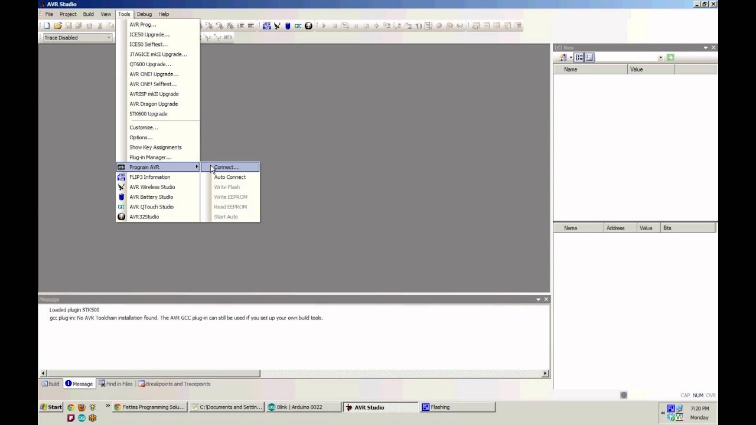The width and height of the screenshot is (756, 425).
Task: Click the Message panel horizontal scrollbar
Action: [x=154, y=374]
